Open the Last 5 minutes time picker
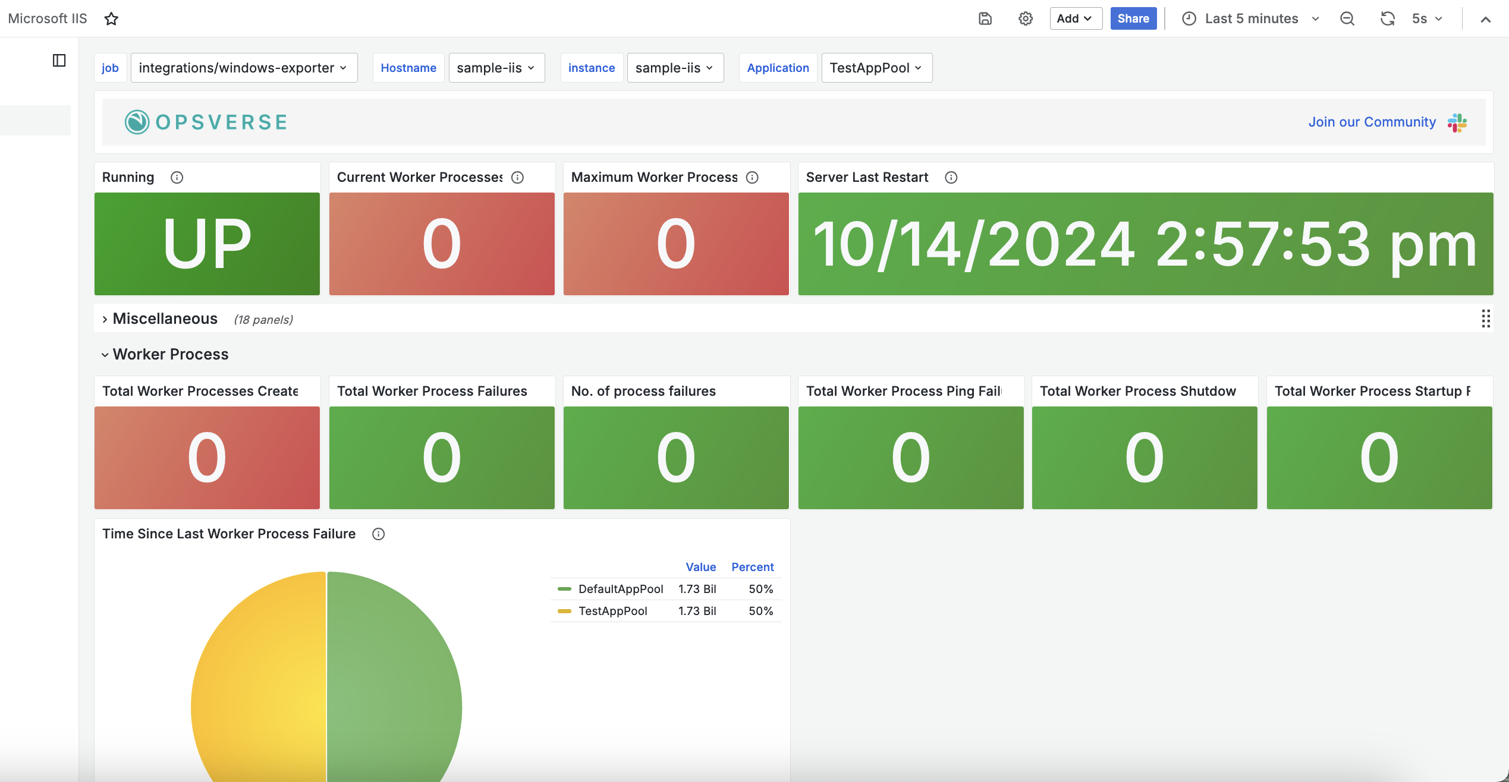The image size is (1509, 782). (x=1250, y=18)
